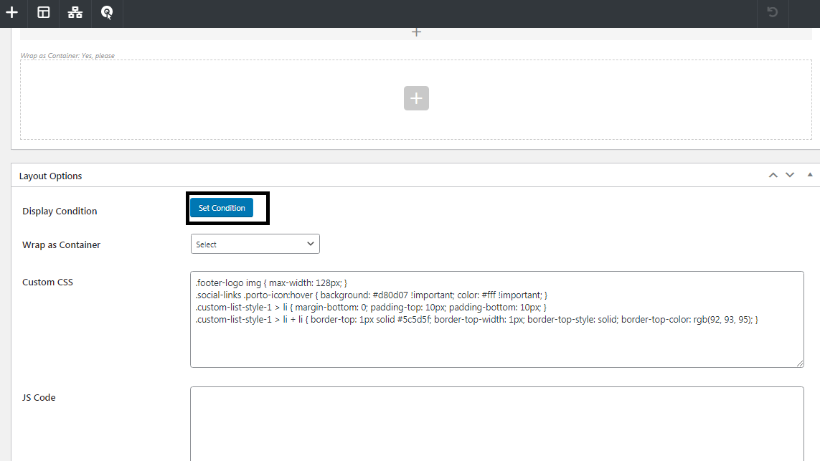The width and height of the screenshot is (820, 461).
Task: Click inside the Custom CSS textarea
Action: [x=497, y=319]
